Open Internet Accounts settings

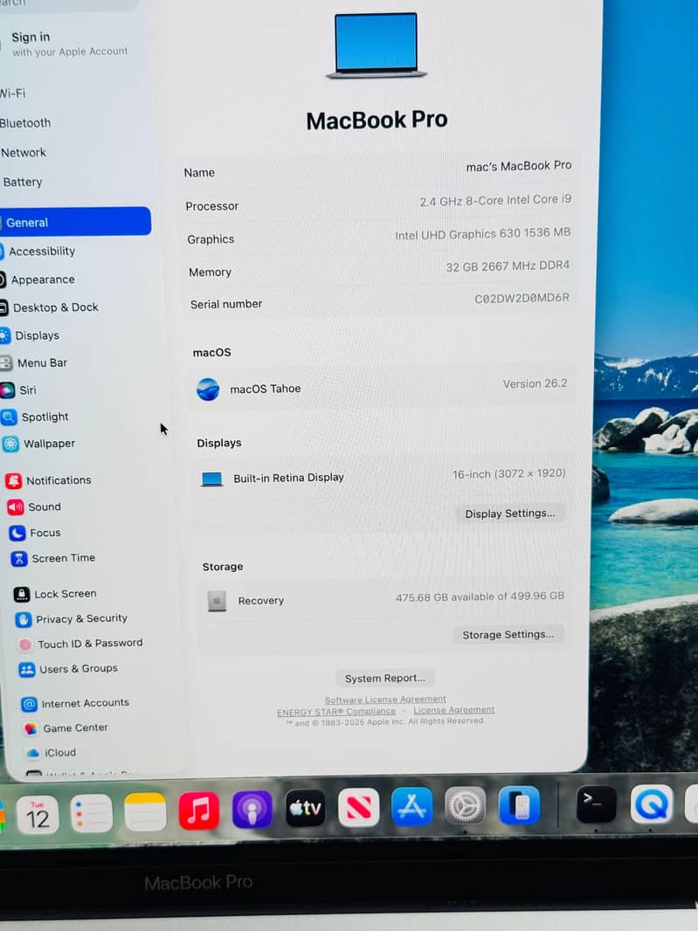pyautogui.click(x=75, y=704)
